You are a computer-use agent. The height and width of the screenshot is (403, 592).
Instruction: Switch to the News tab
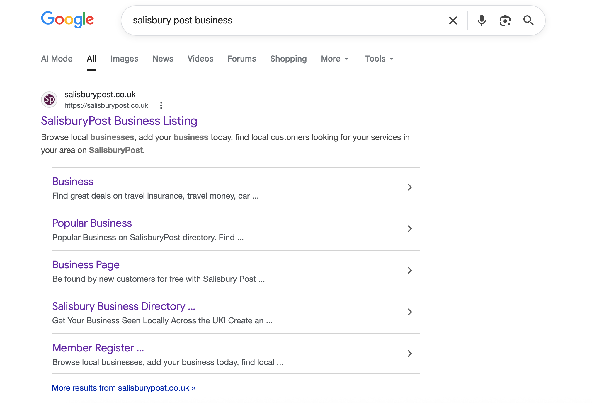(163, 59)
